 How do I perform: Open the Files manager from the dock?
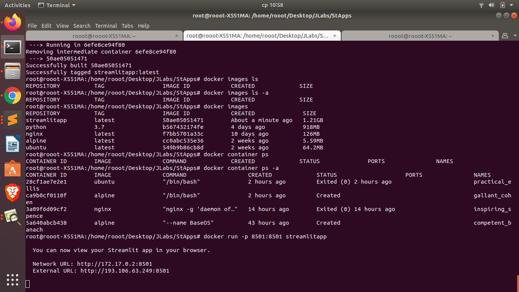[13, 71]
